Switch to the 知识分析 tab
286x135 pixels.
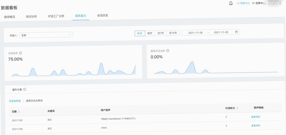click(31, 16)
